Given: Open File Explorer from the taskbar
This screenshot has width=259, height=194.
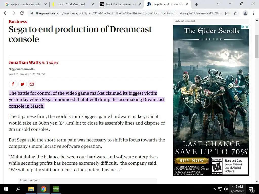Looking at the screenshot, I should [31, 189].
